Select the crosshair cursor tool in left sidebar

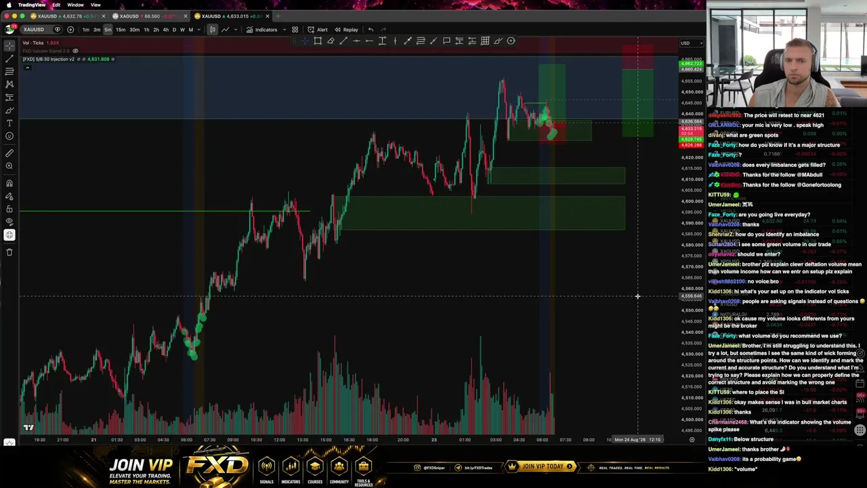[9, 45]
